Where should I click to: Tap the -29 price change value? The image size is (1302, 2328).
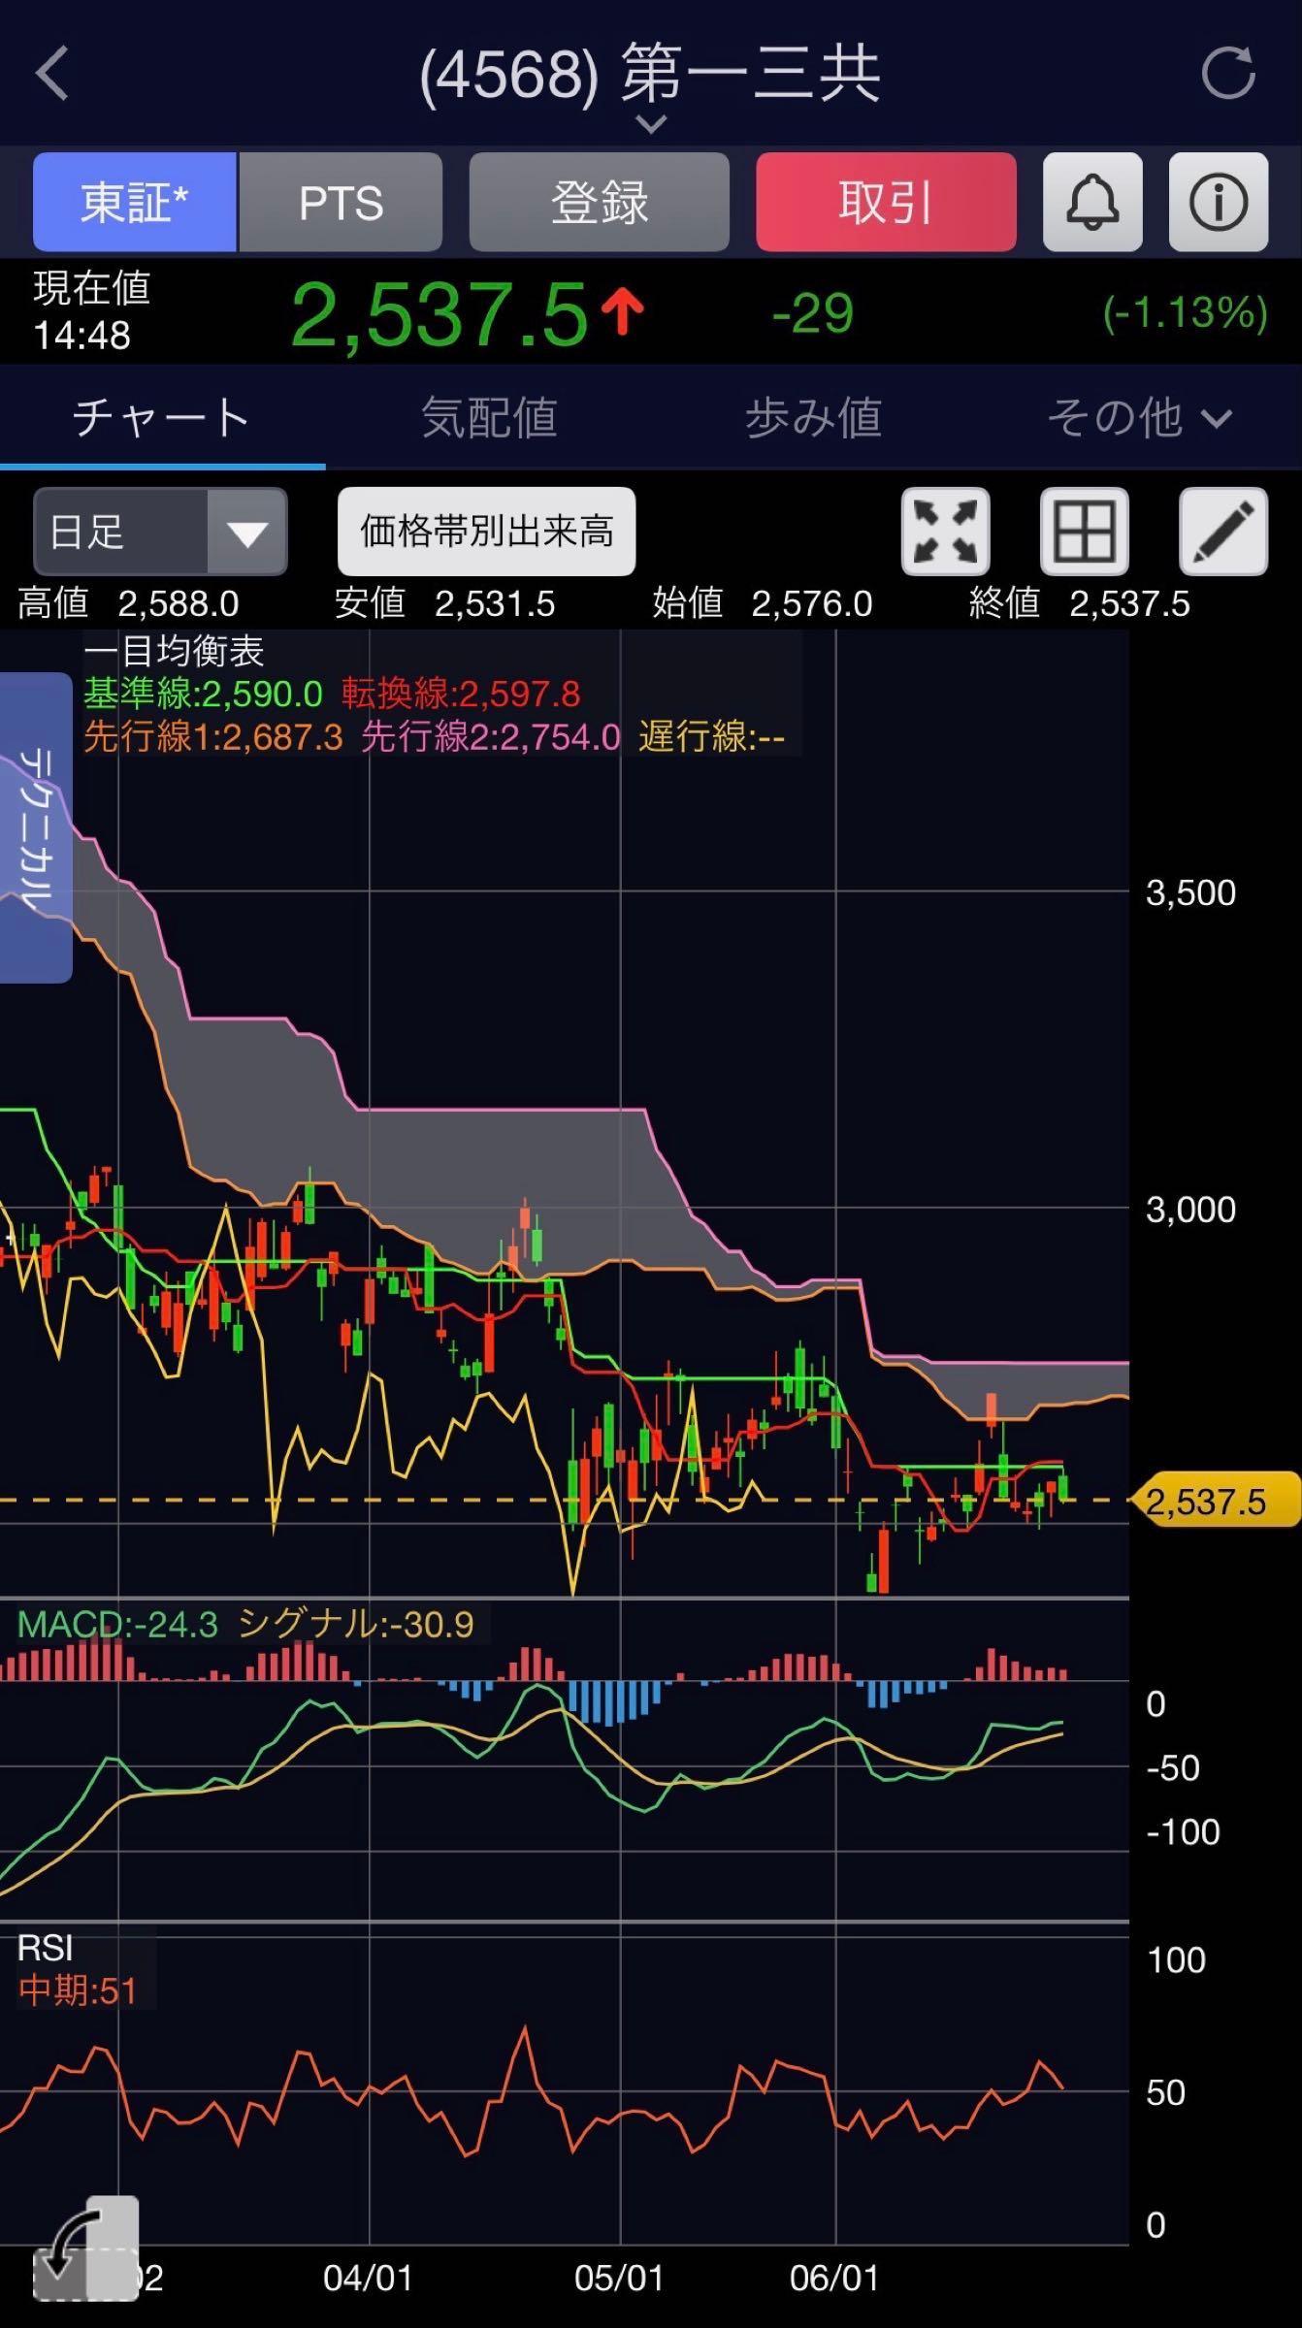coord(812,313)
